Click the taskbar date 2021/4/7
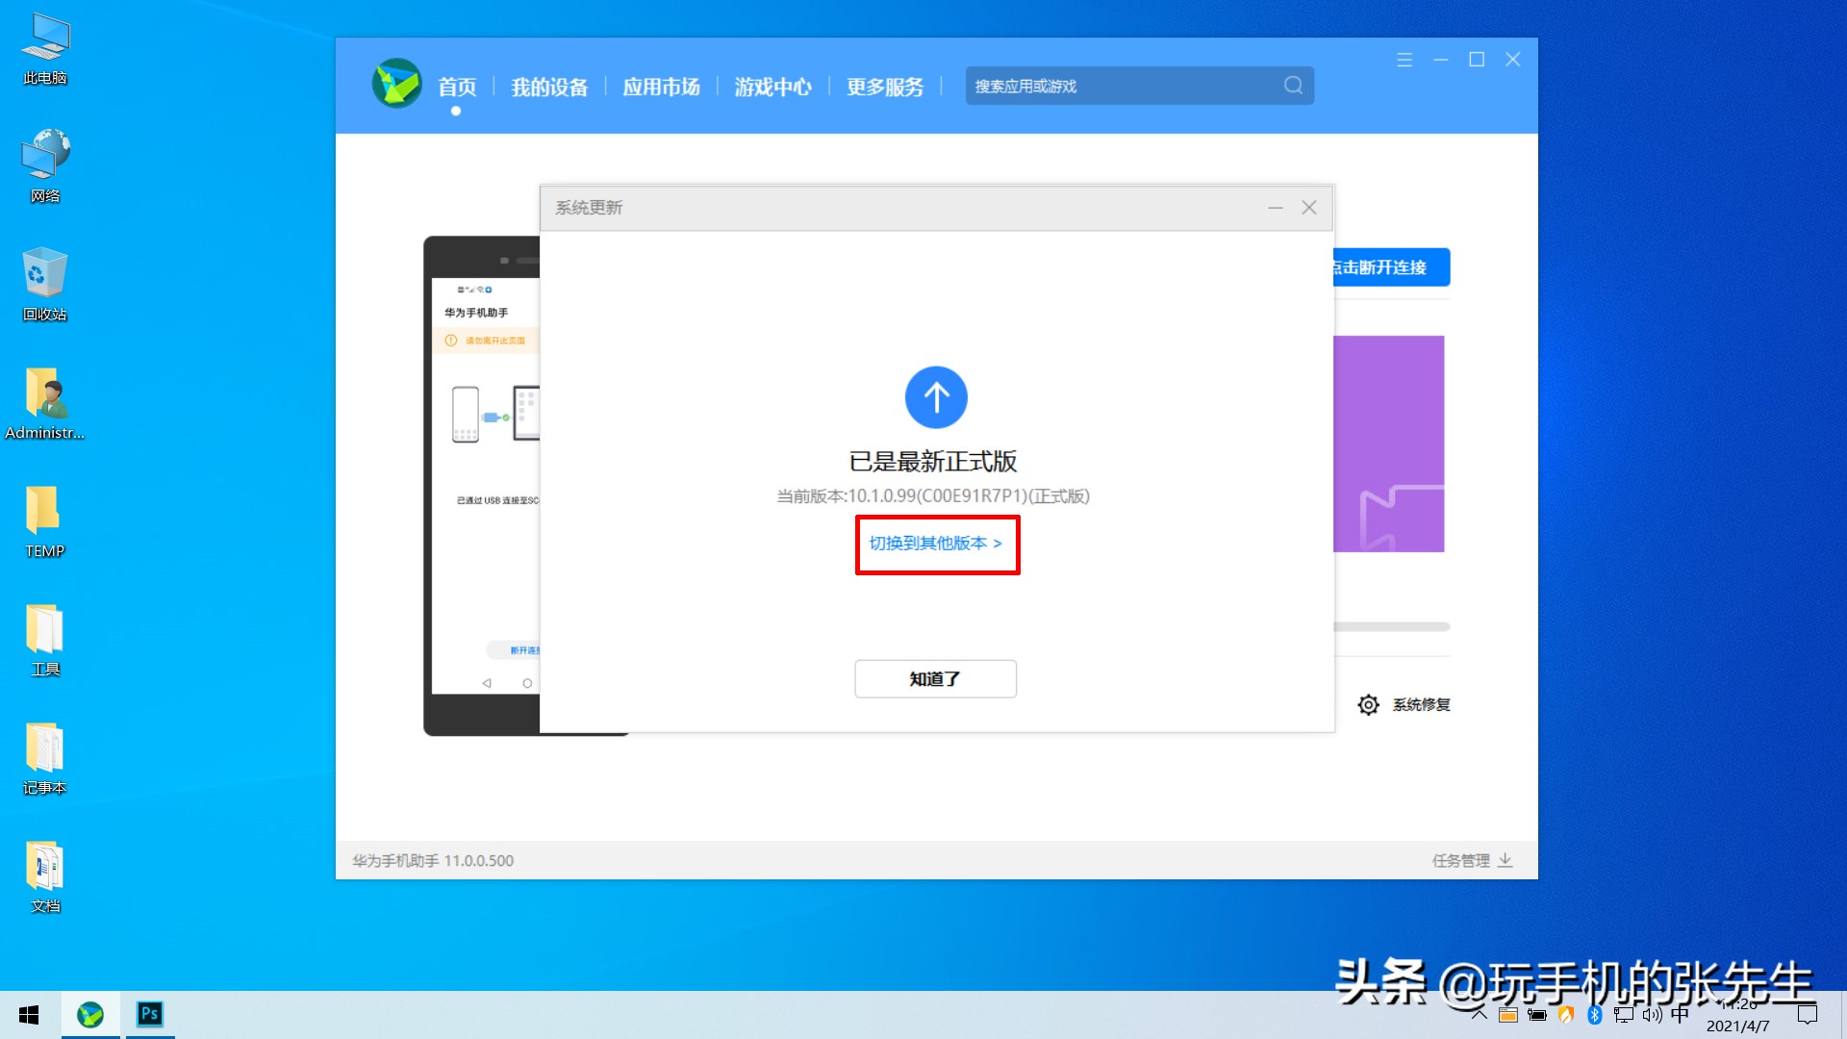The height and width of the screenshot is (1039, 1847). coord(1737,1026)
